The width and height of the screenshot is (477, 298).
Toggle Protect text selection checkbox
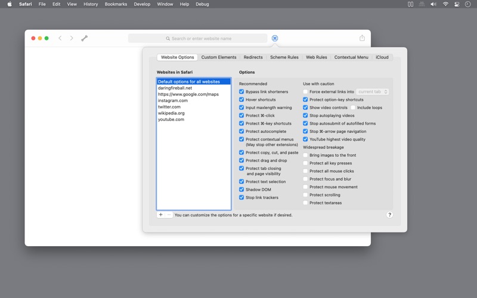(x=241, y=181)
